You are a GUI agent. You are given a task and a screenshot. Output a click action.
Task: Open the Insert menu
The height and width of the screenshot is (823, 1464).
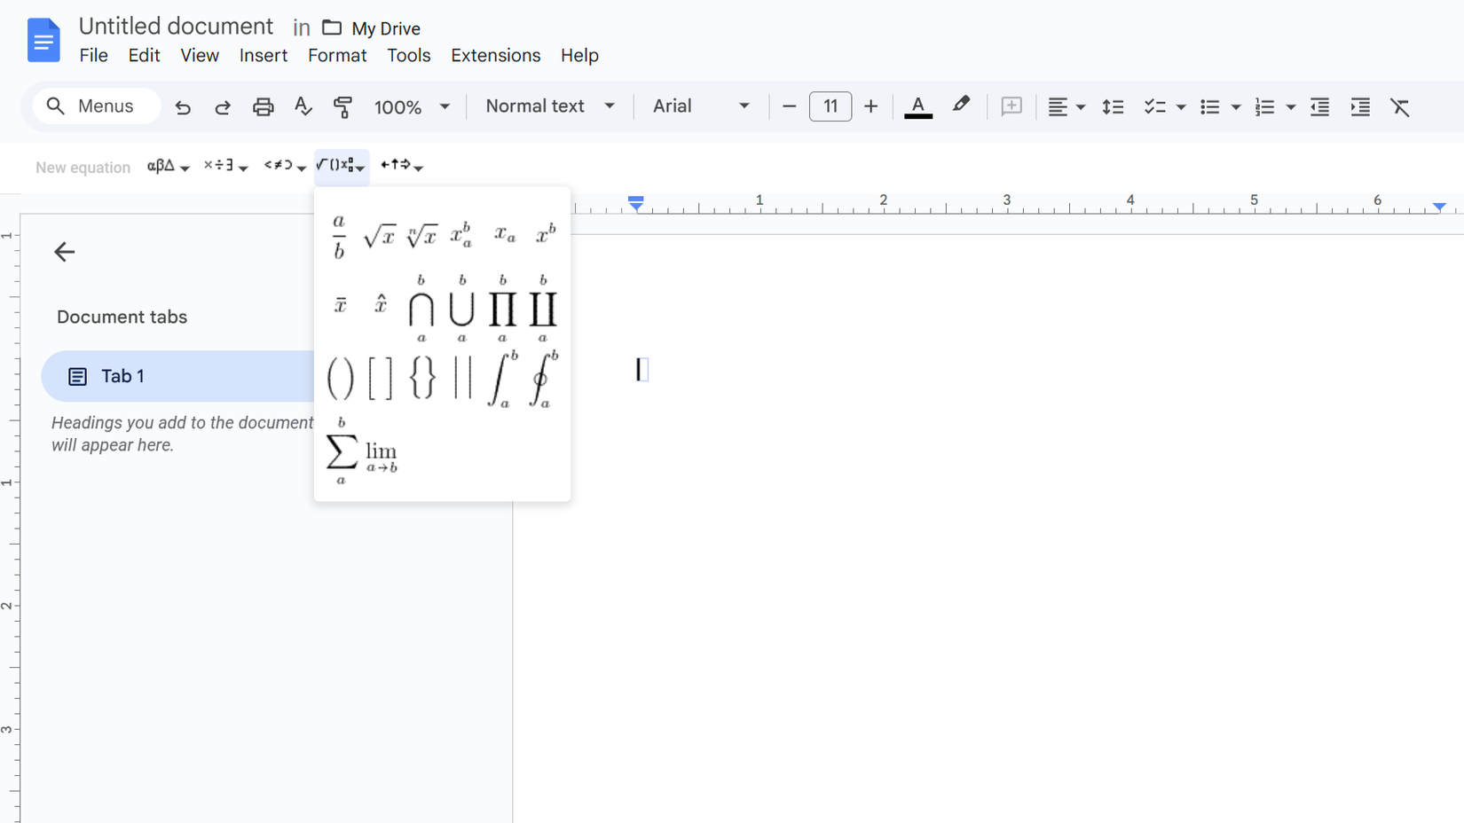point(263,55)
